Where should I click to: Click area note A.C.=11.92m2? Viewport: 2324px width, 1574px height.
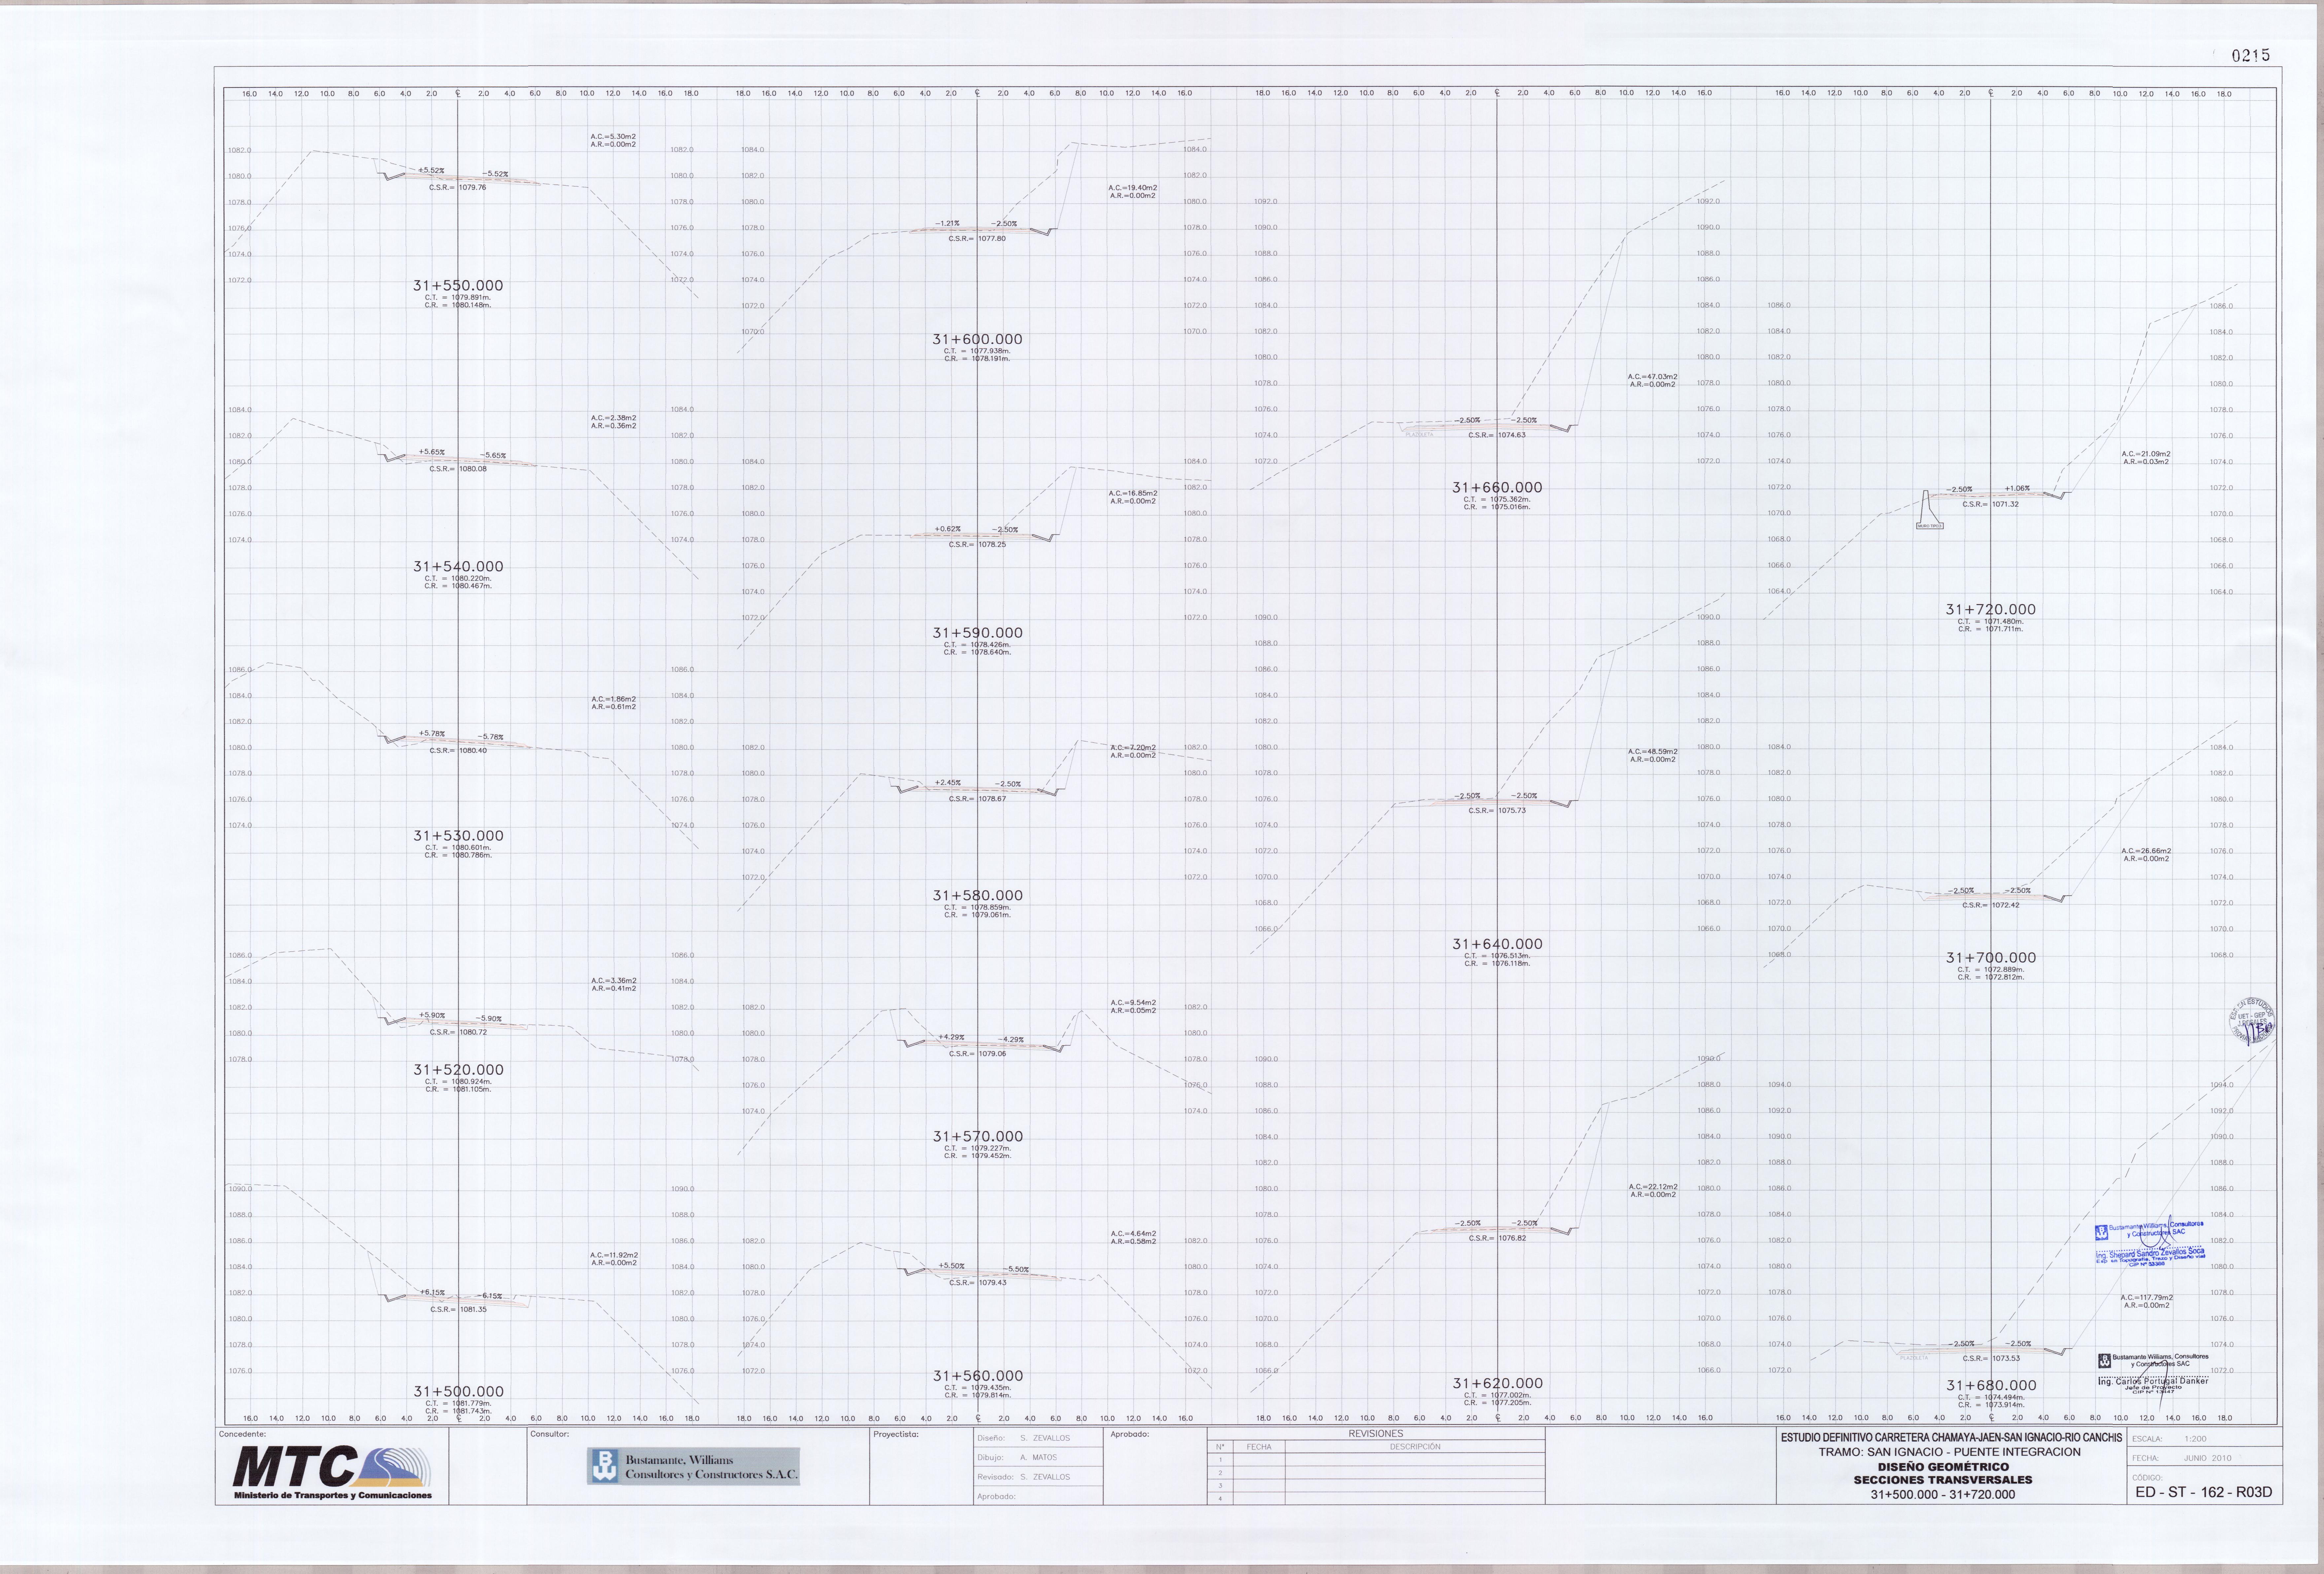(614, 1255)
